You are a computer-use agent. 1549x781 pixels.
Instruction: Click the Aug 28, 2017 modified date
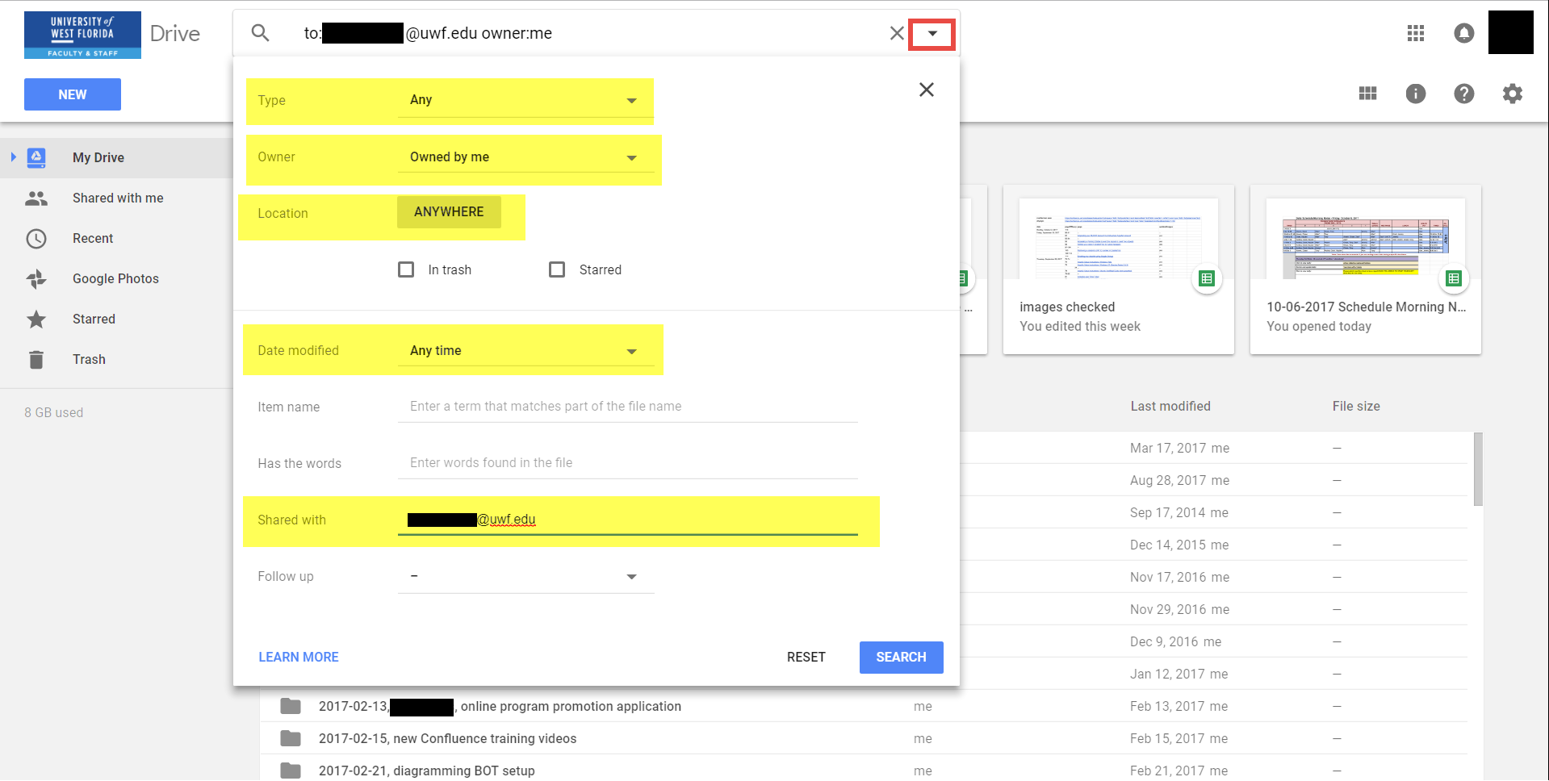tap(1169, 480)
